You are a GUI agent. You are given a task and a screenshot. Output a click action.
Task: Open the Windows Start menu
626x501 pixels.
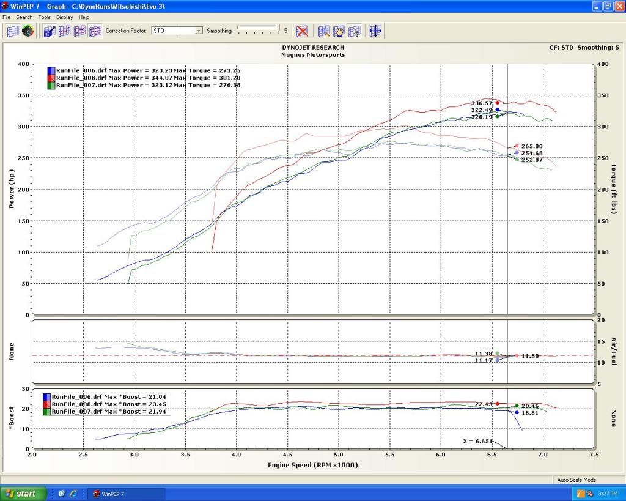pos(23,494)
